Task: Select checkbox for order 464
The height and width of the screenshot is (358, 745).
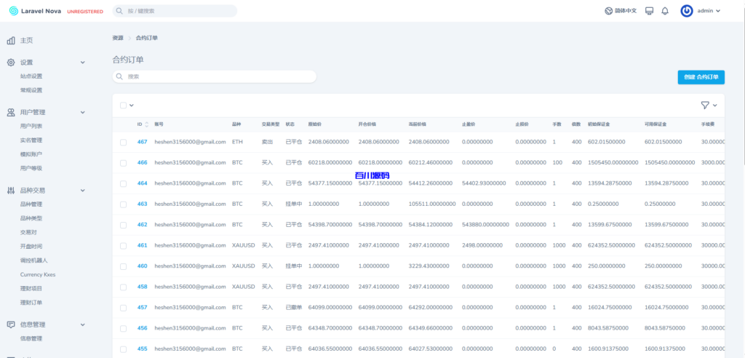Action: click(x=124, y=183)
